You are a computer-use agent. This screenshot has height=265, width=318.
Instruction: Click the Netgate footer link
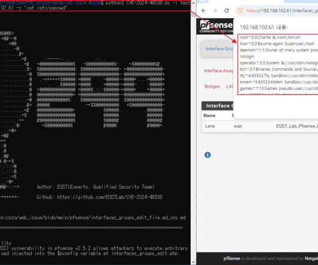click(311, 258)
